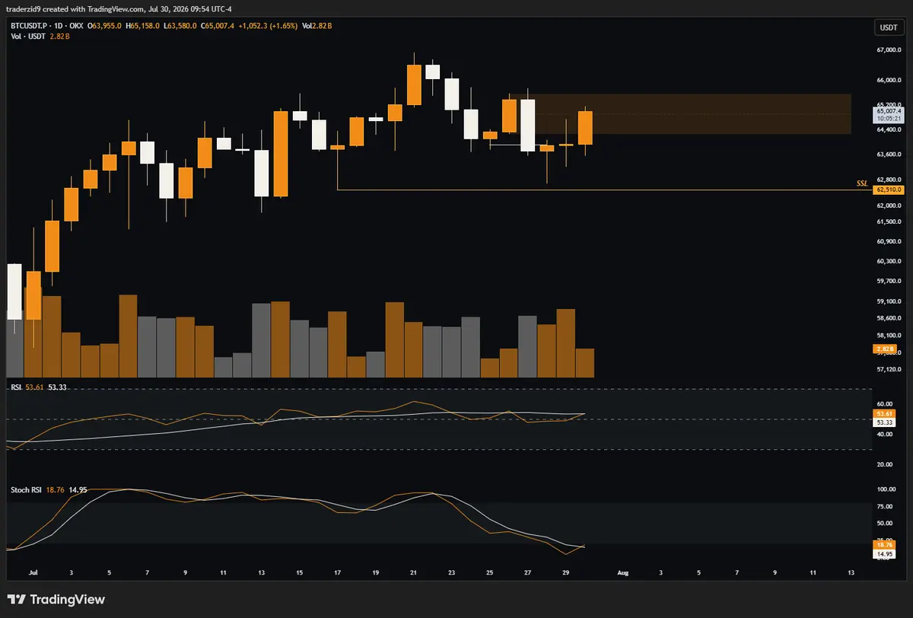The height and width of the screenshot is (618, 913).
Task: Click the Aug label on time axis
Action: point(623,571)
